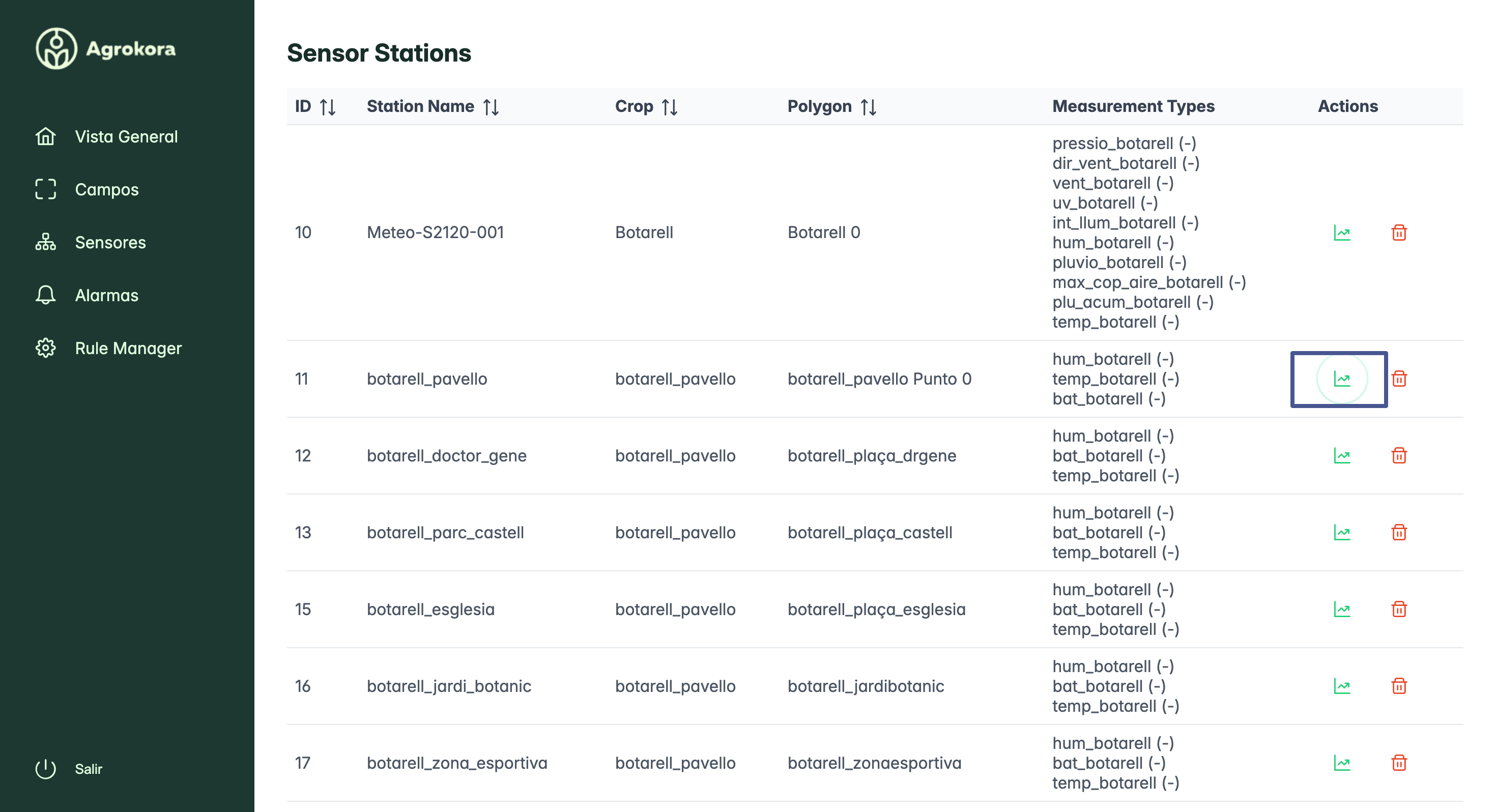Select the Rule Manager menu entry
Image resolution: width=1496 pixels, height=812 pixels.
coord(128,348)
